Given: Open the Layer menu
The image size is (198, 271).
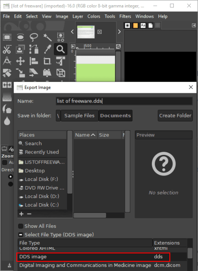Looking at the screenshot, I should (x=77, y=16).
